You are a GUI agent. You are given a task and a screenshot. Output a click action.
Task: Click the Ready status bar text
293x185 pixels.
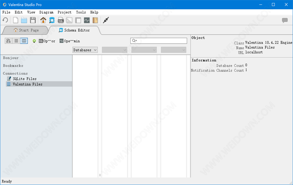[x=7, y=181]
